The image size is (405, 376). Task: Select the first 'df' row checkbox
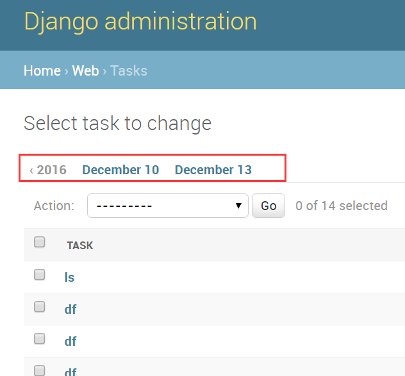(x=40, y=307)
